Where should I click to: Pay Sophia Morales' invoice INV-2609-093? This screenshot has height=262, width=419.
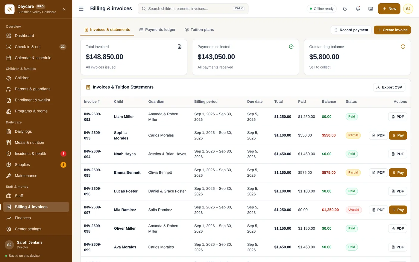(x=398, y=135)
